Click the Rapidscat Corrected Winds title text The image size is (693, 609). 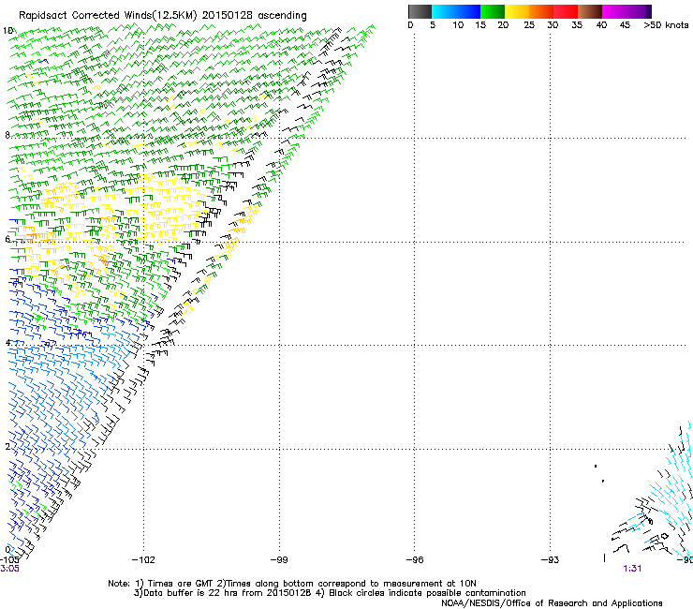click(x=163, y=16)
